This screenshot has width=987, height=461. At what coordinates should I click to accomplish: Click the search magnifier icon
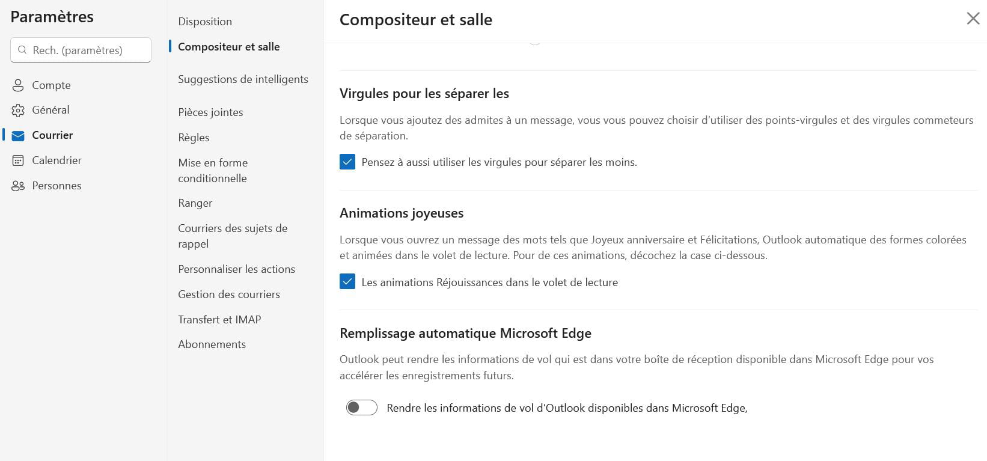22,50
